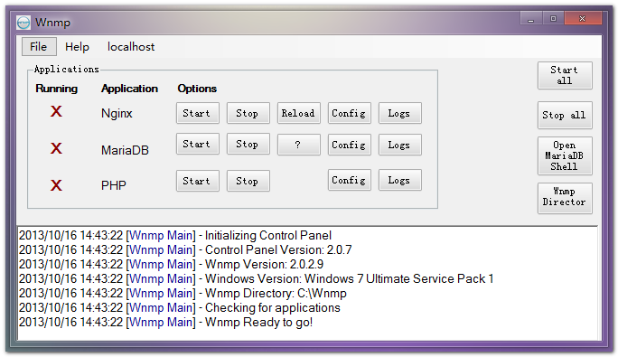Open Nginx Config
This screenshot has width=618, height=357.
click(x=349, y=113)
